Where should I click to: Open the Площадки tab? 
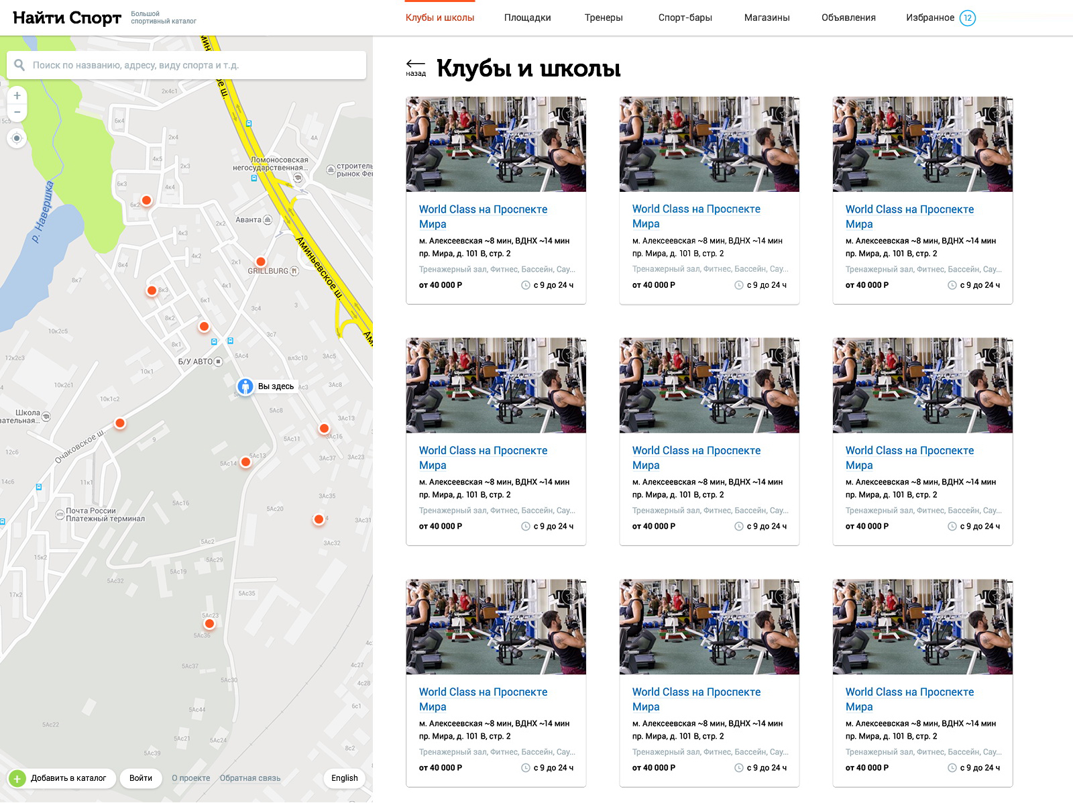[527, 18]
